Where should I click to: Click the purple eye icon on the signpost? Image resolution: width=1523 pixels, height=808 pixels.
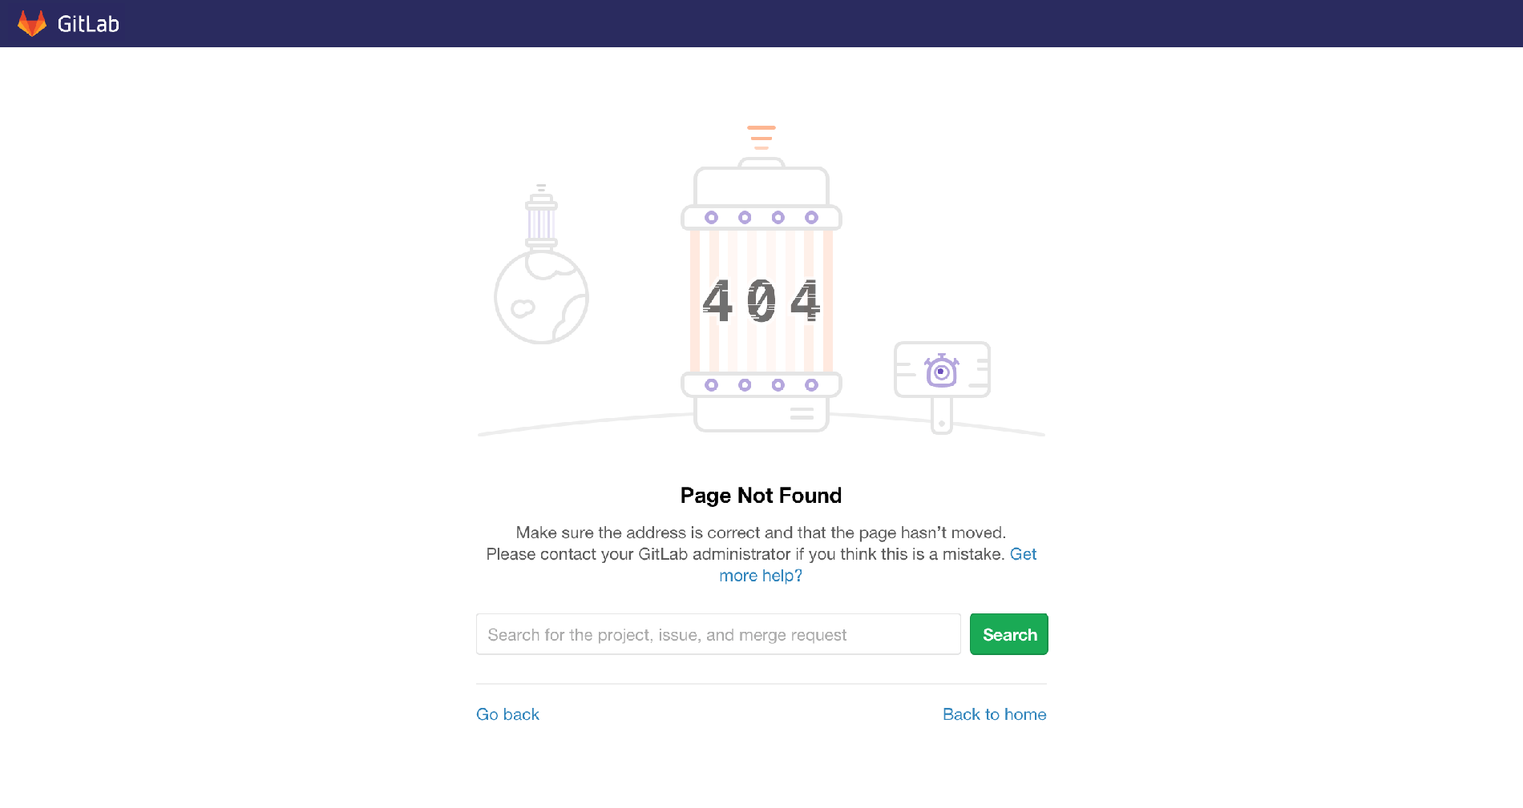click(x=941, y=372)
